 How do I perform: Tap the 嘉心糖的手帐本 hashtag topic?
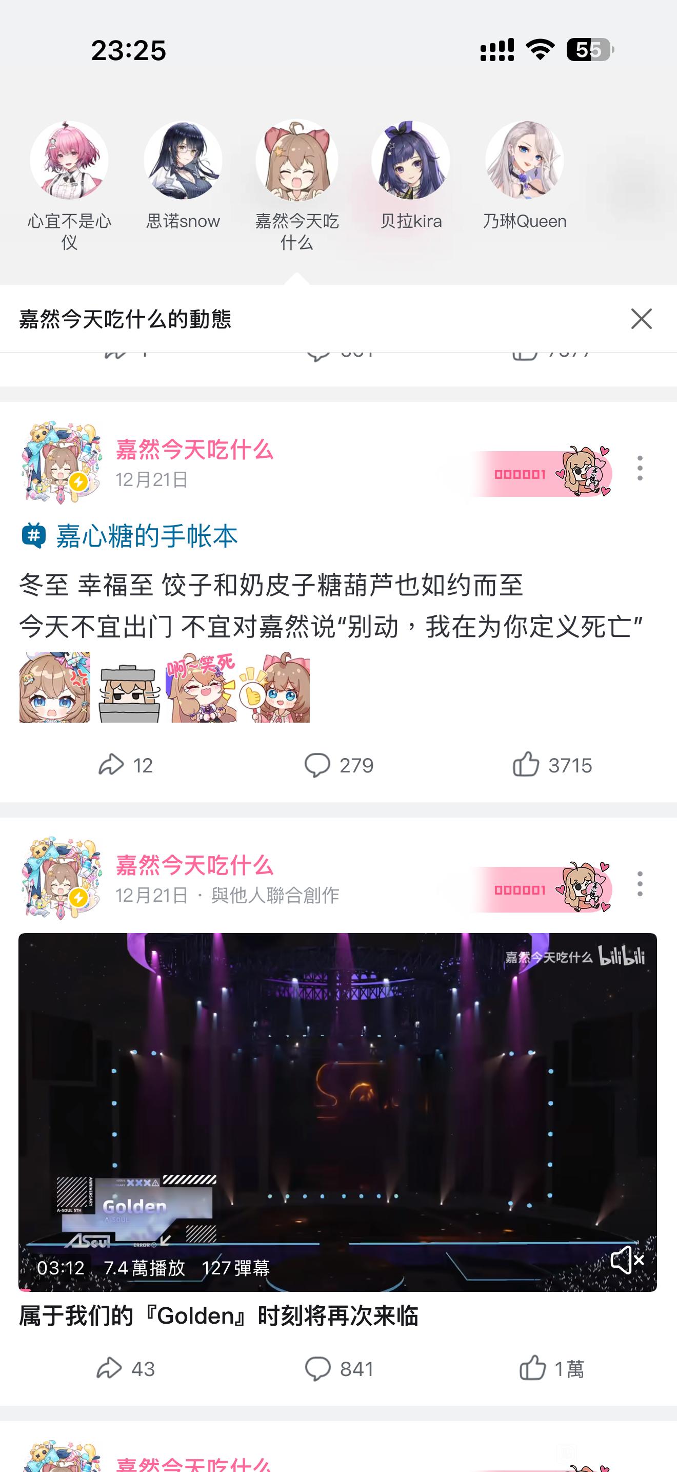coord(129,536)
